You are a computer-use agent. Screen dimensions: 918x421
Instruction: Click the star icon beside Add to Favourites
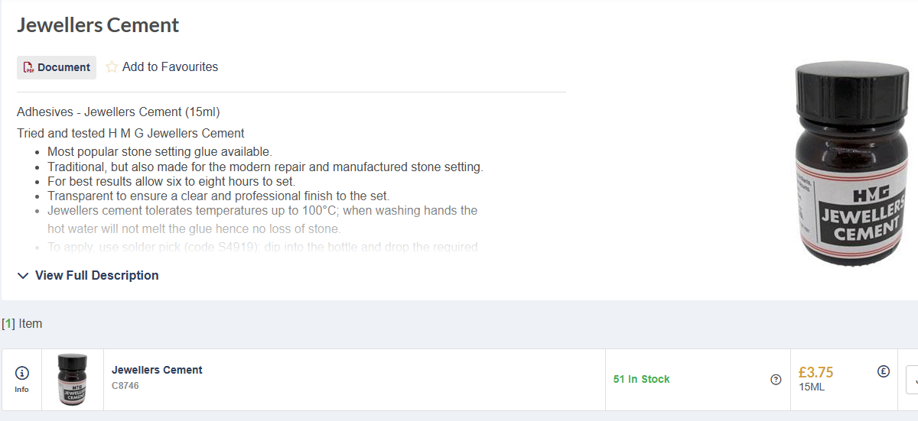click(112, 67)
